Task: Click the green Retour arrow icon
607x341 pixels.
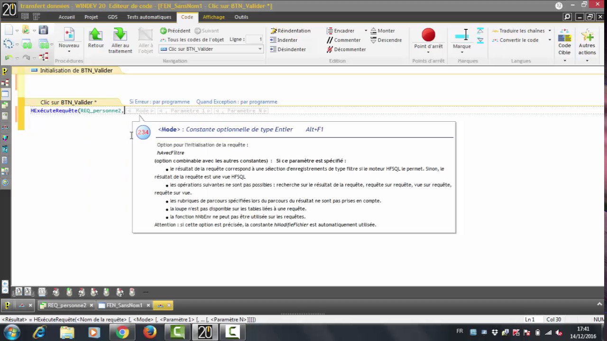Action: [x=95, y=35]
